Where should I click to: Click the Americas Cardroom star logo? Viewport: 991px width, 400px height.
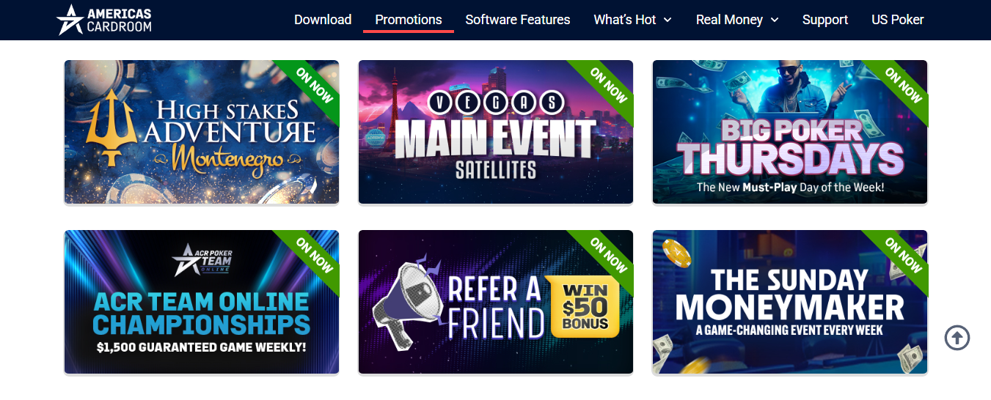coord(70,20)
